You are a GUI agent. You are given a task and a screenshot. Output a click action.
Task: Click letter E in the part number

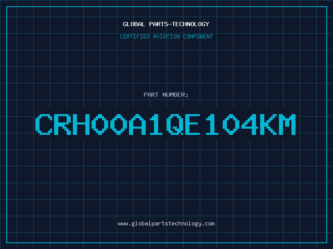(192, 124)
